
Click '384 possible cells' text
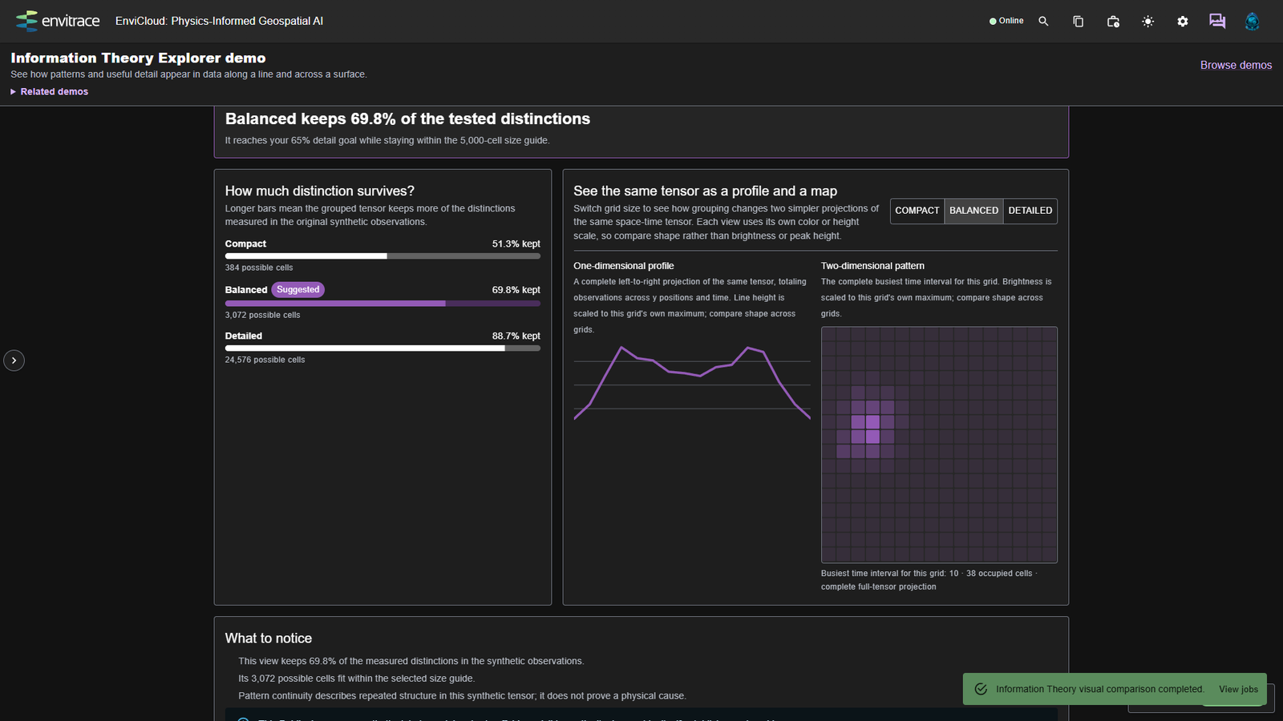(x=259, y=268)
